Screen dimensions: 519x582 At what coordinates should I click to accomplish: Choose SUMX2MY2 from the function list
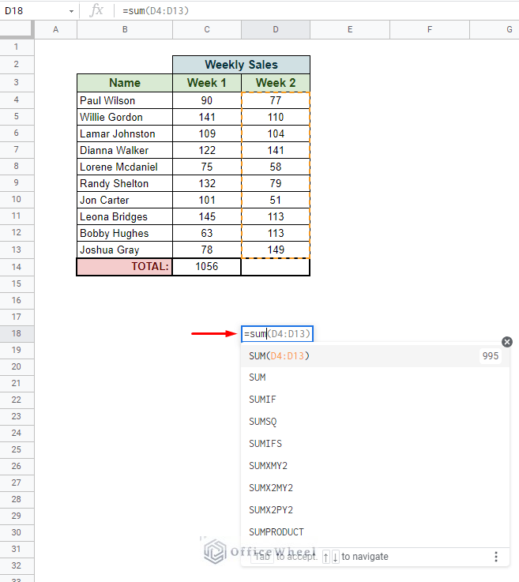click(x=375, y=488)
